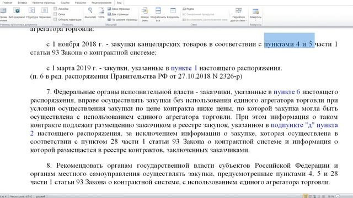Switch to Web-document view mode
The width and height of the screenshot is (353, 198).
(17, 13)
